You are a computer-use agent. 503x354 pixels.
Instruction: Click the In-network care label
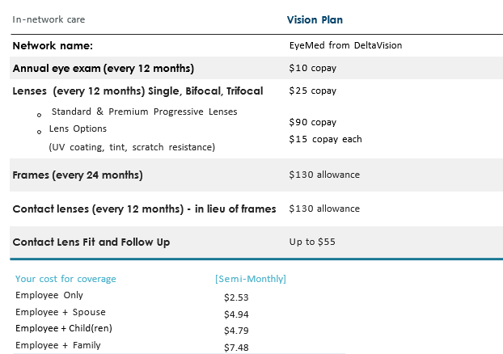(49, 19)
